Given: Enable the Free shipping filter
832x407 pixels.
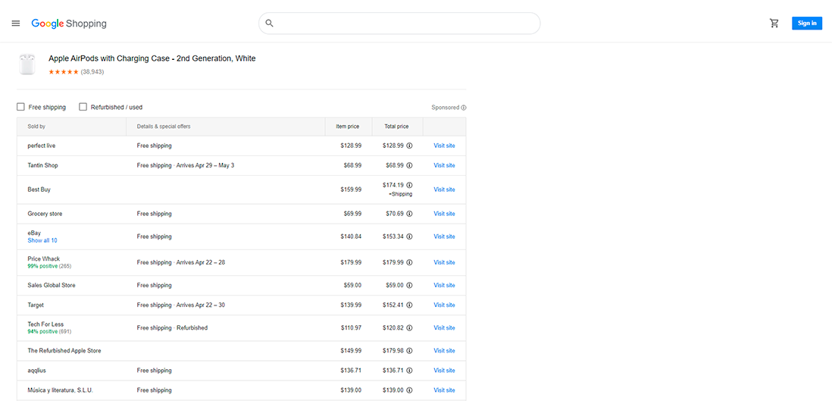Looking at the screenshot, I should pyautogui.click(x=20, y=107).
